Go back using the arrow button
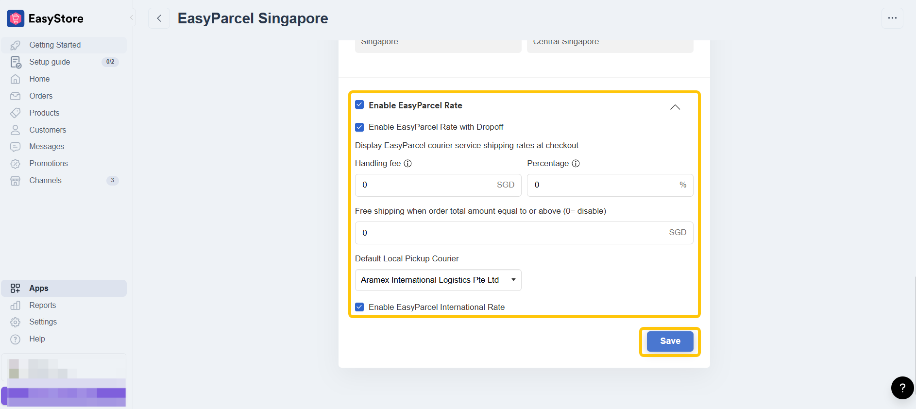This screenshot has width=916, height=409. pyautogui.click(x=159, y=18)
